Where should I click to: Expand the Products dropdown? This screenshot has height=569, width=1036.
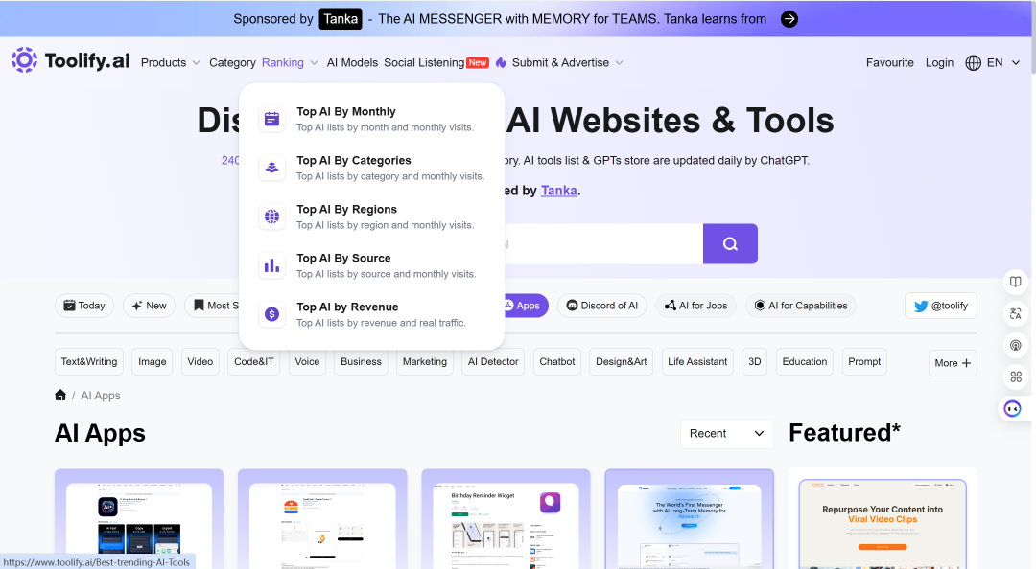pos(170,62)
